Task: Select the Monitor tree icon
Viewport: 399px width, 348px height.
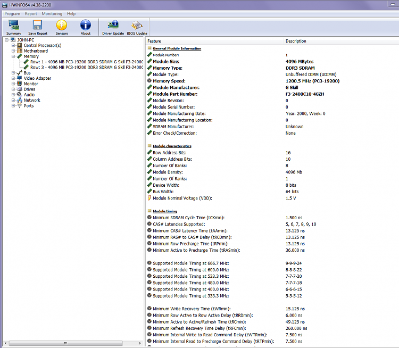Action: point(20,84)
